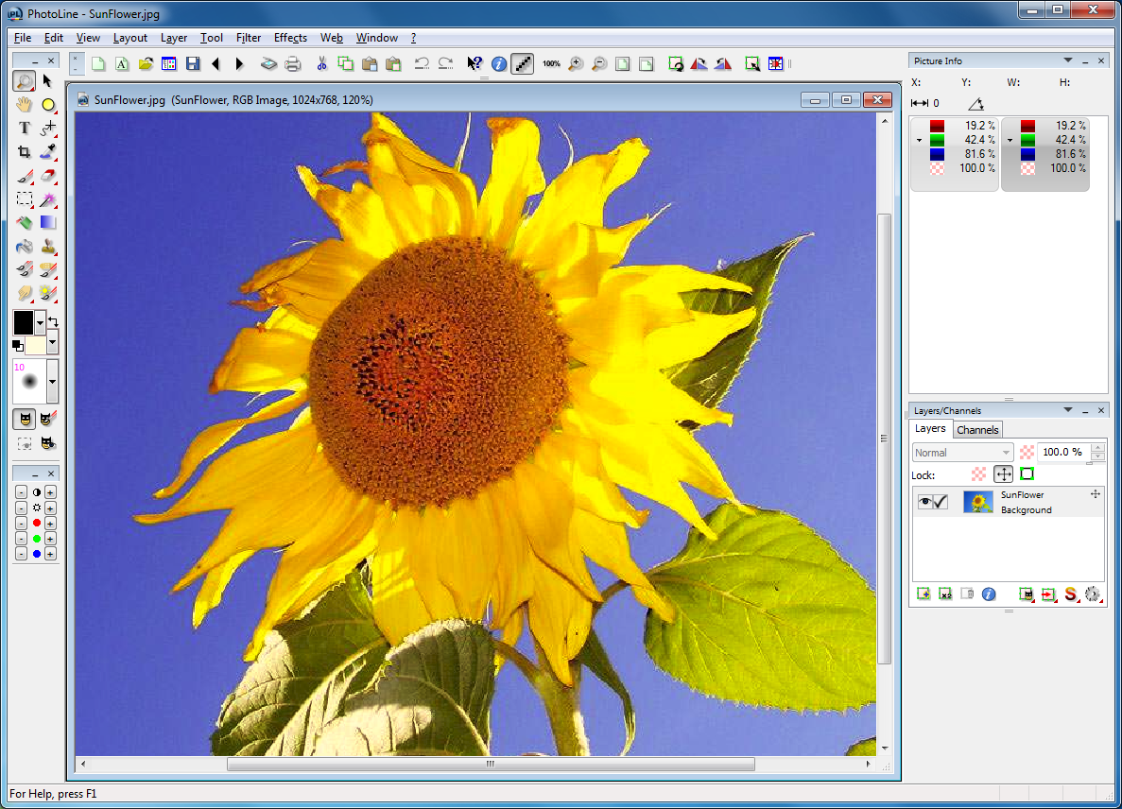Click the Redo arrow icon
The width and height of the screenshot is (1122, 809).
tap(445, 63)
